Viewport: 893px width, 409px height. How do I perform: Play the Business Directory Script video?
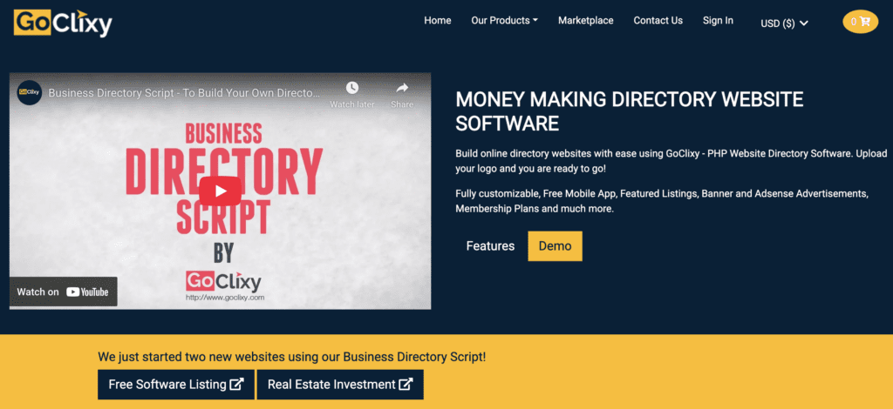click(x=221, y=191)
